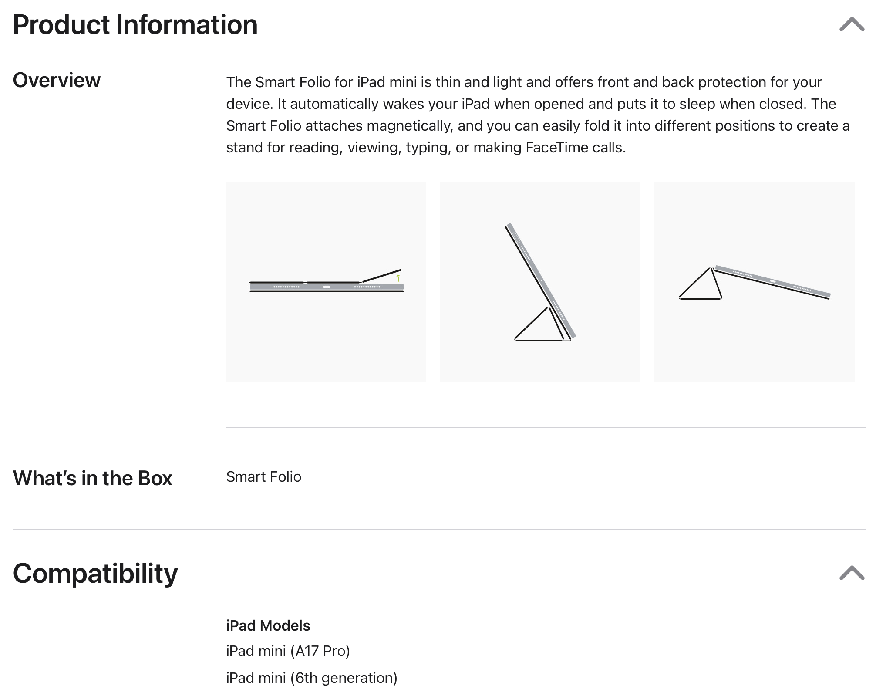Select iPad mini (A17 Pro) entry

click(x=288, y=651)
